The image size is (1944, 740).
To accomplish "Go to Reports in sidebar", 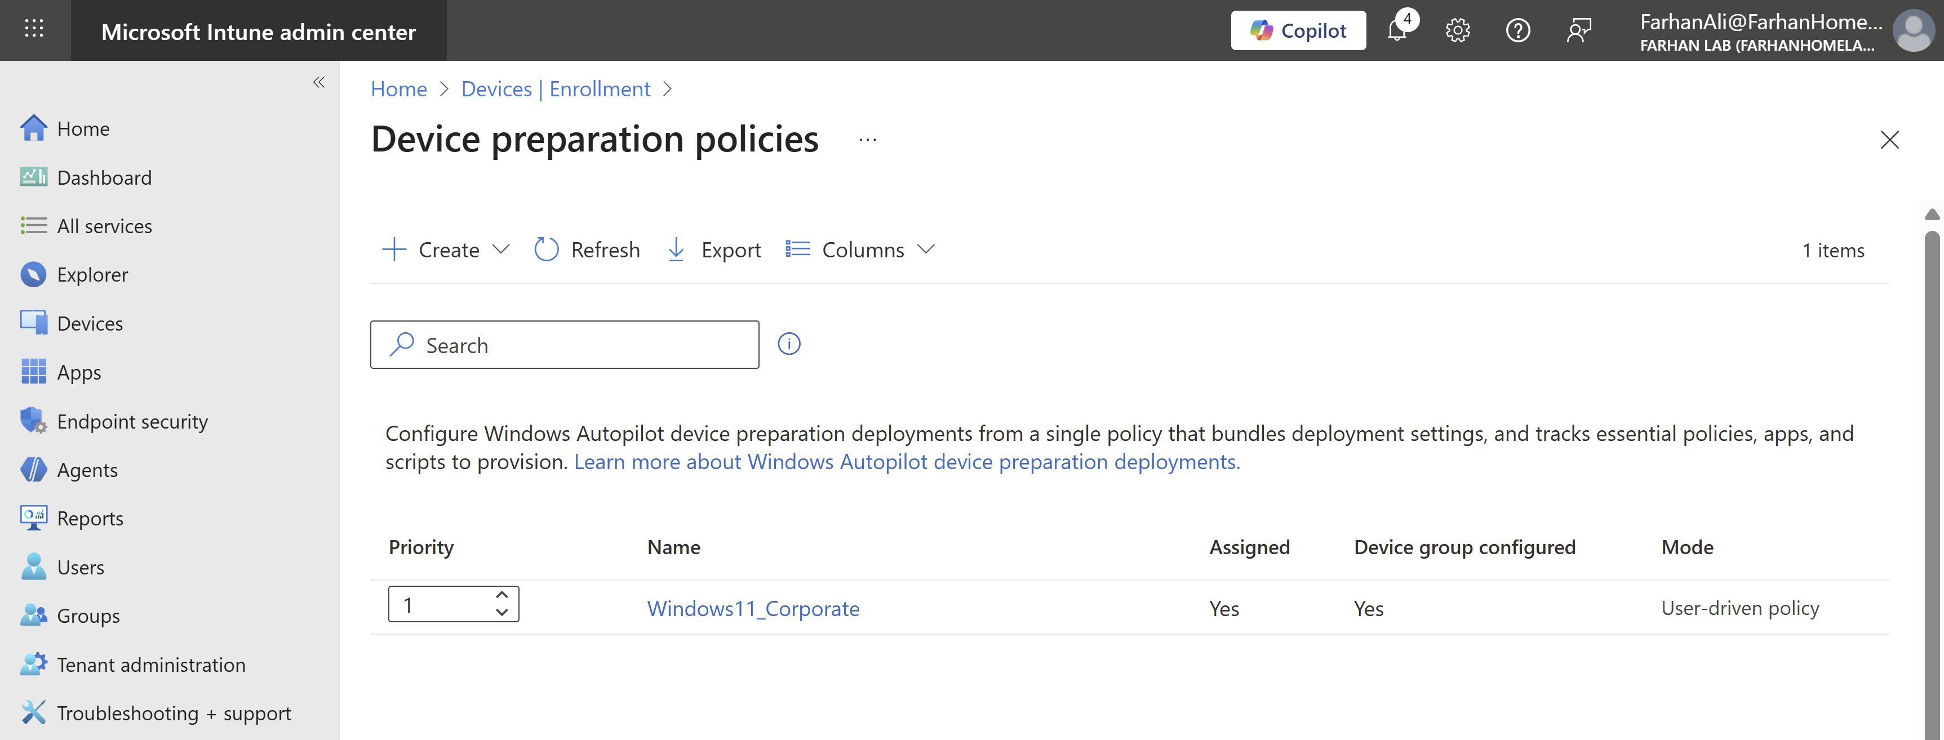I will (x=90, y=518).
